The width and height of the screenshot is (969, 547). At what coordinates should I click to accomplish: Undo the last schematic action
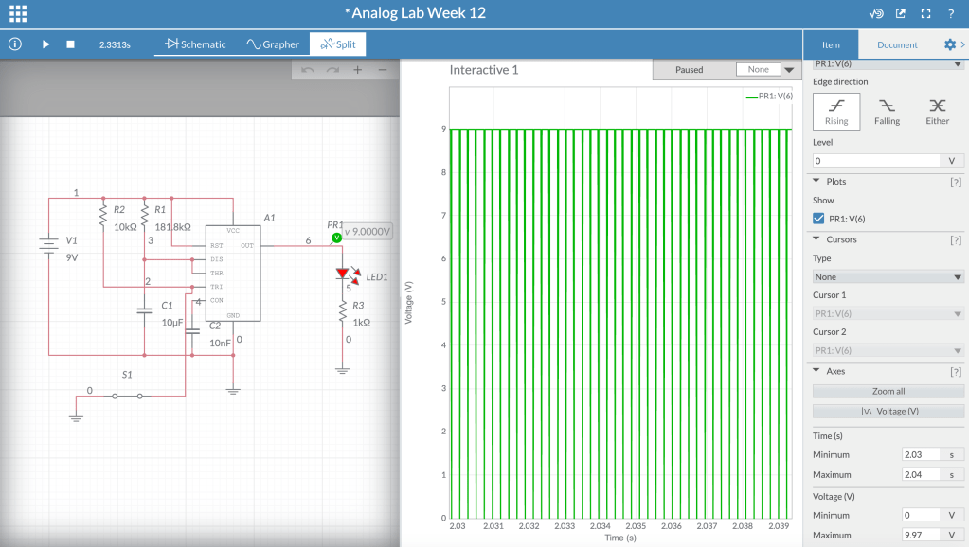point(307,70)
